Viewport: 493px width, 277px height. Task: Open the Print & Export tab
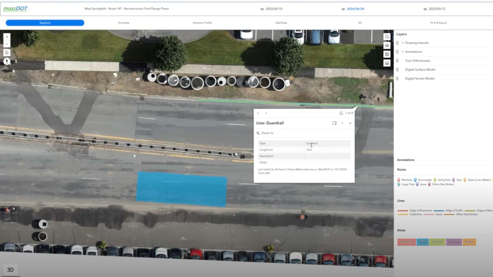438,23
